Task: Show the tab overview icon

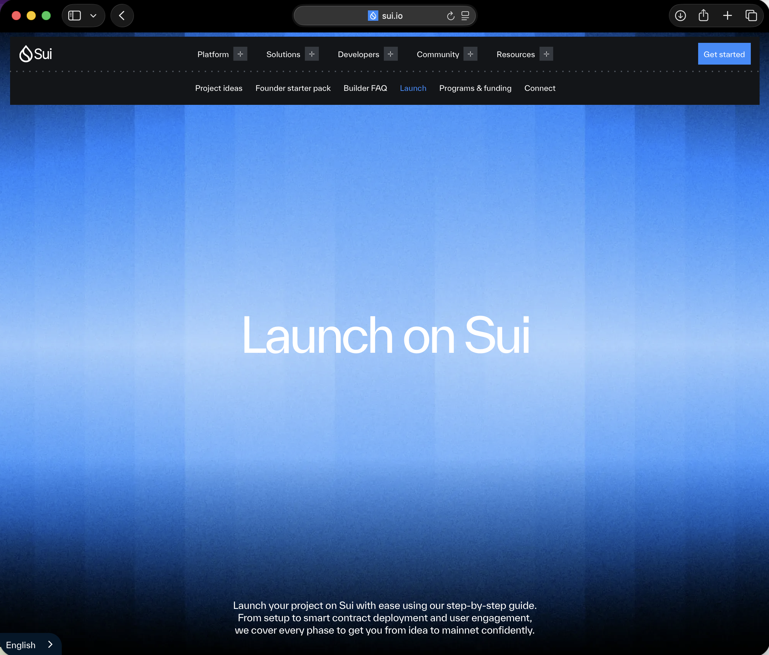Action: (751, 16)
